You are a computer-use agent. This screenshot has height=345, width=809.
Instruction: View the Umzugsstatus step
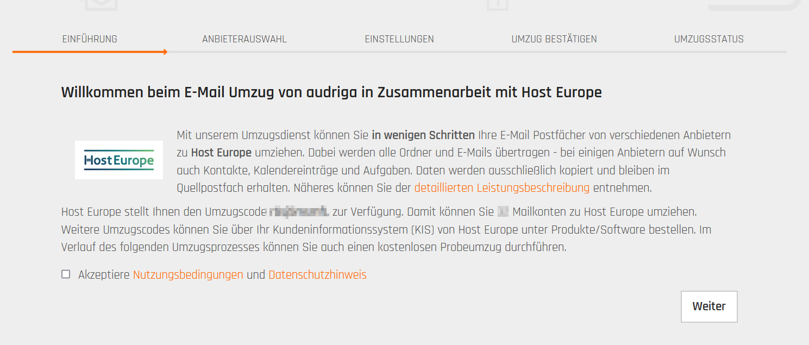click(x=709, y=39)
